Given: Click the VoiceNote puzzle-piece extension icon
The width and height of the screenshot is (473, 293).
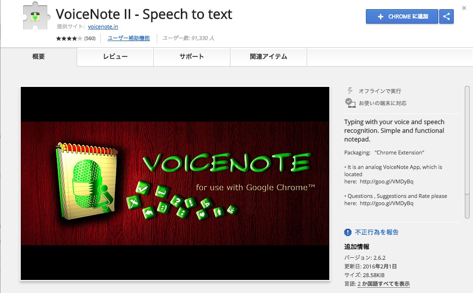Looking at the screenshot, I should [36, 16].
